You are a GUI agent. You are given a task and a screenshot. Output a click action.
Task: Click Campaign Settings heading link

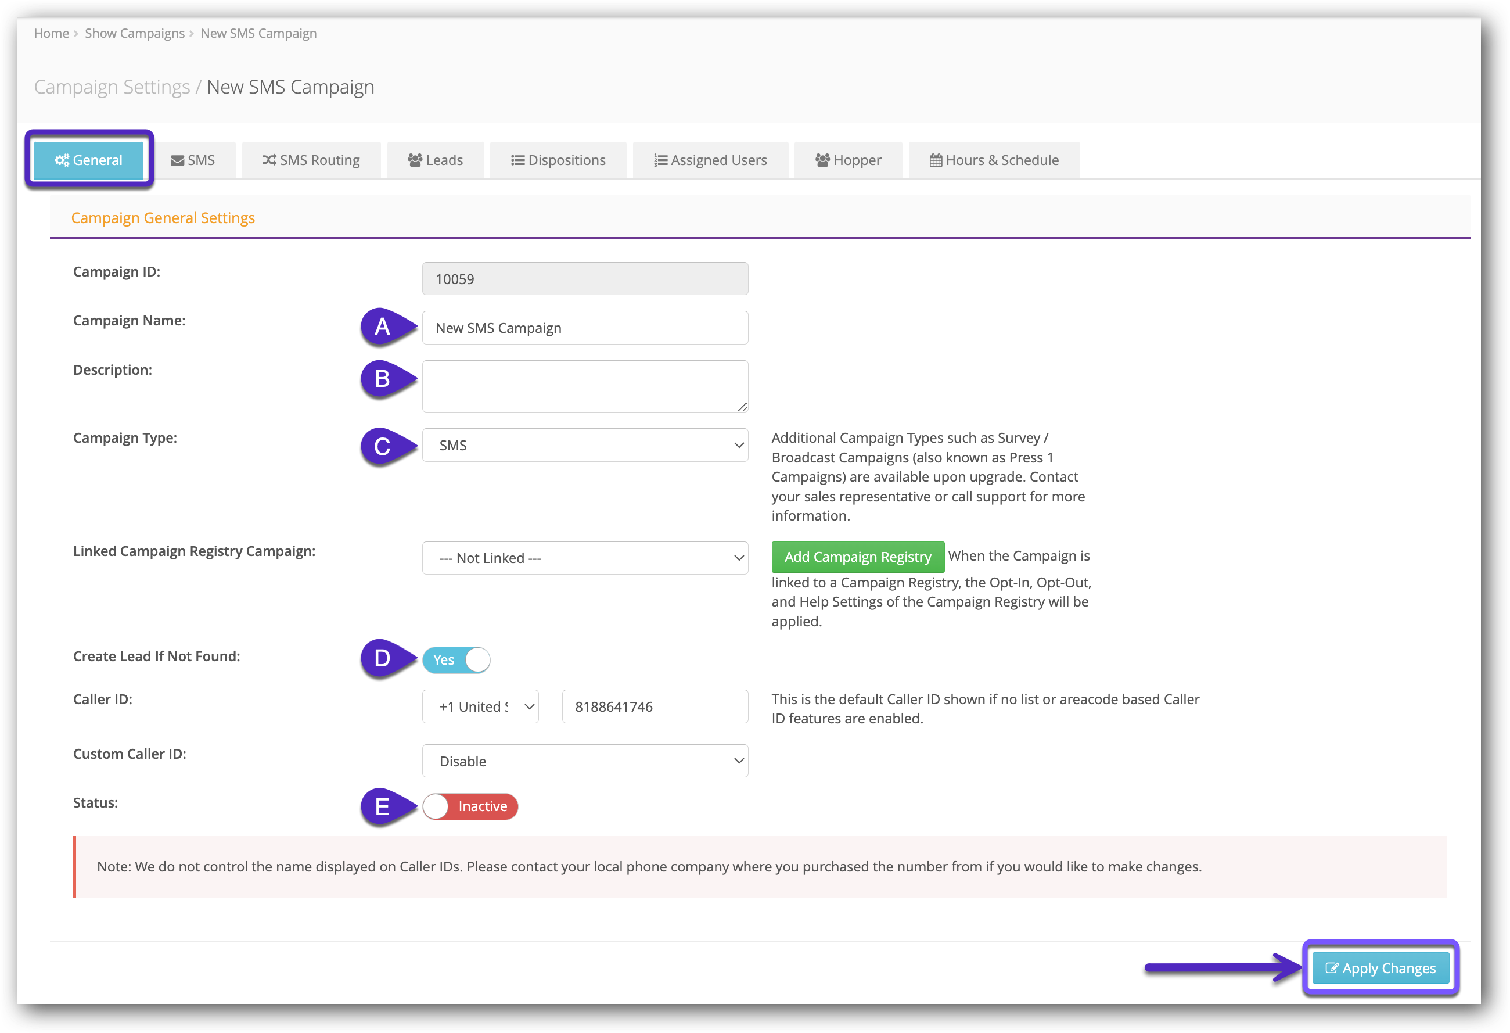tap(112, 87)
